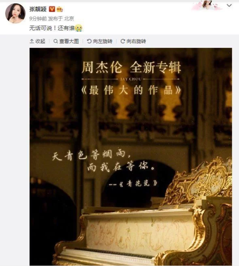Click the 全新专辑 heading on poster
The height and width of the screenshot is (266, 239).
[155, 67]
